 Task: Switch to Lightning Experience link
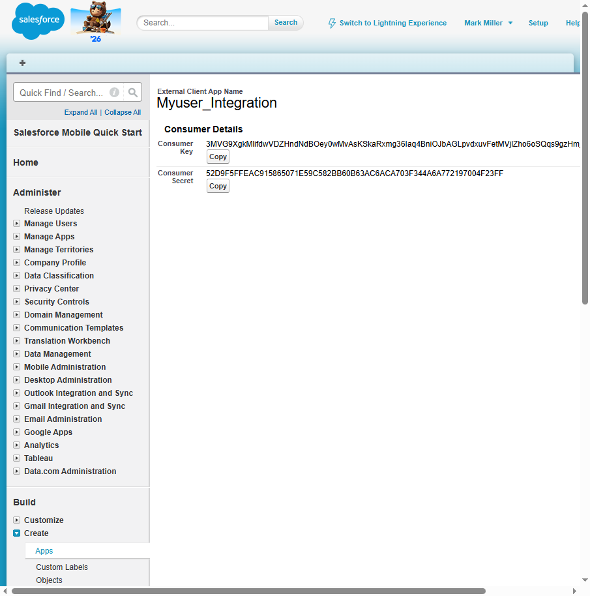pos(393,23)
